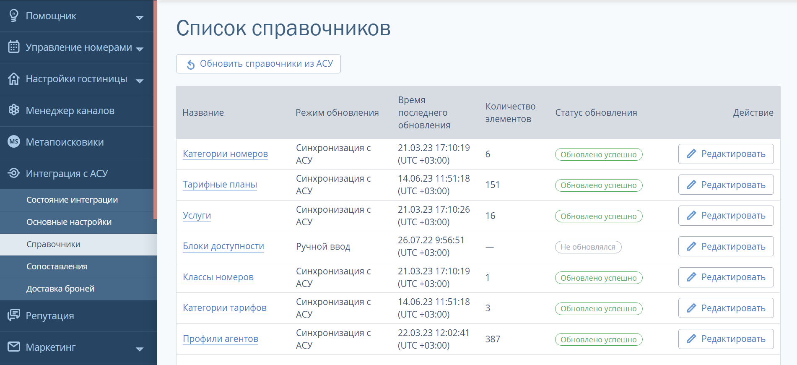Viewport: 797px width, 365px height.
Task: Click pencil icon in Категории тарифов row
Action: tap(691, 308)
